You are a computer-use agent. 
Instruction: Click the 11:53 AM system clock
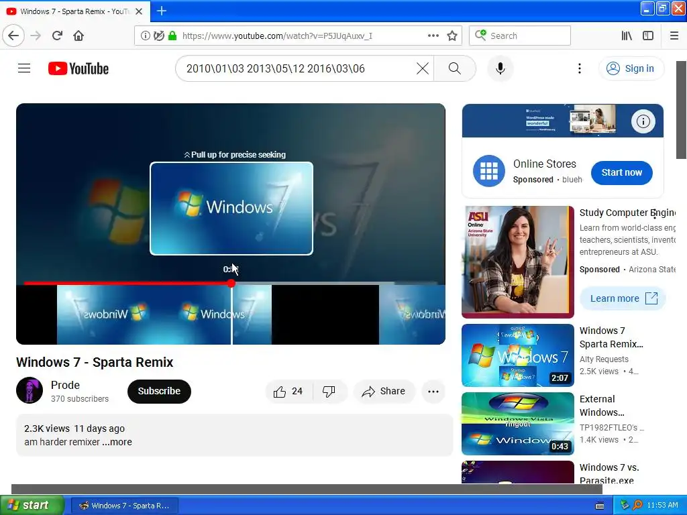coord(662,506)
